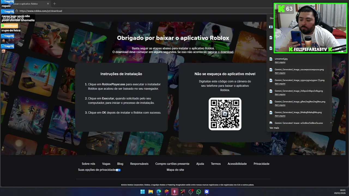Click the privacy choices toggle icon
This screenshot has width=349, height=196.
[118, 170]
